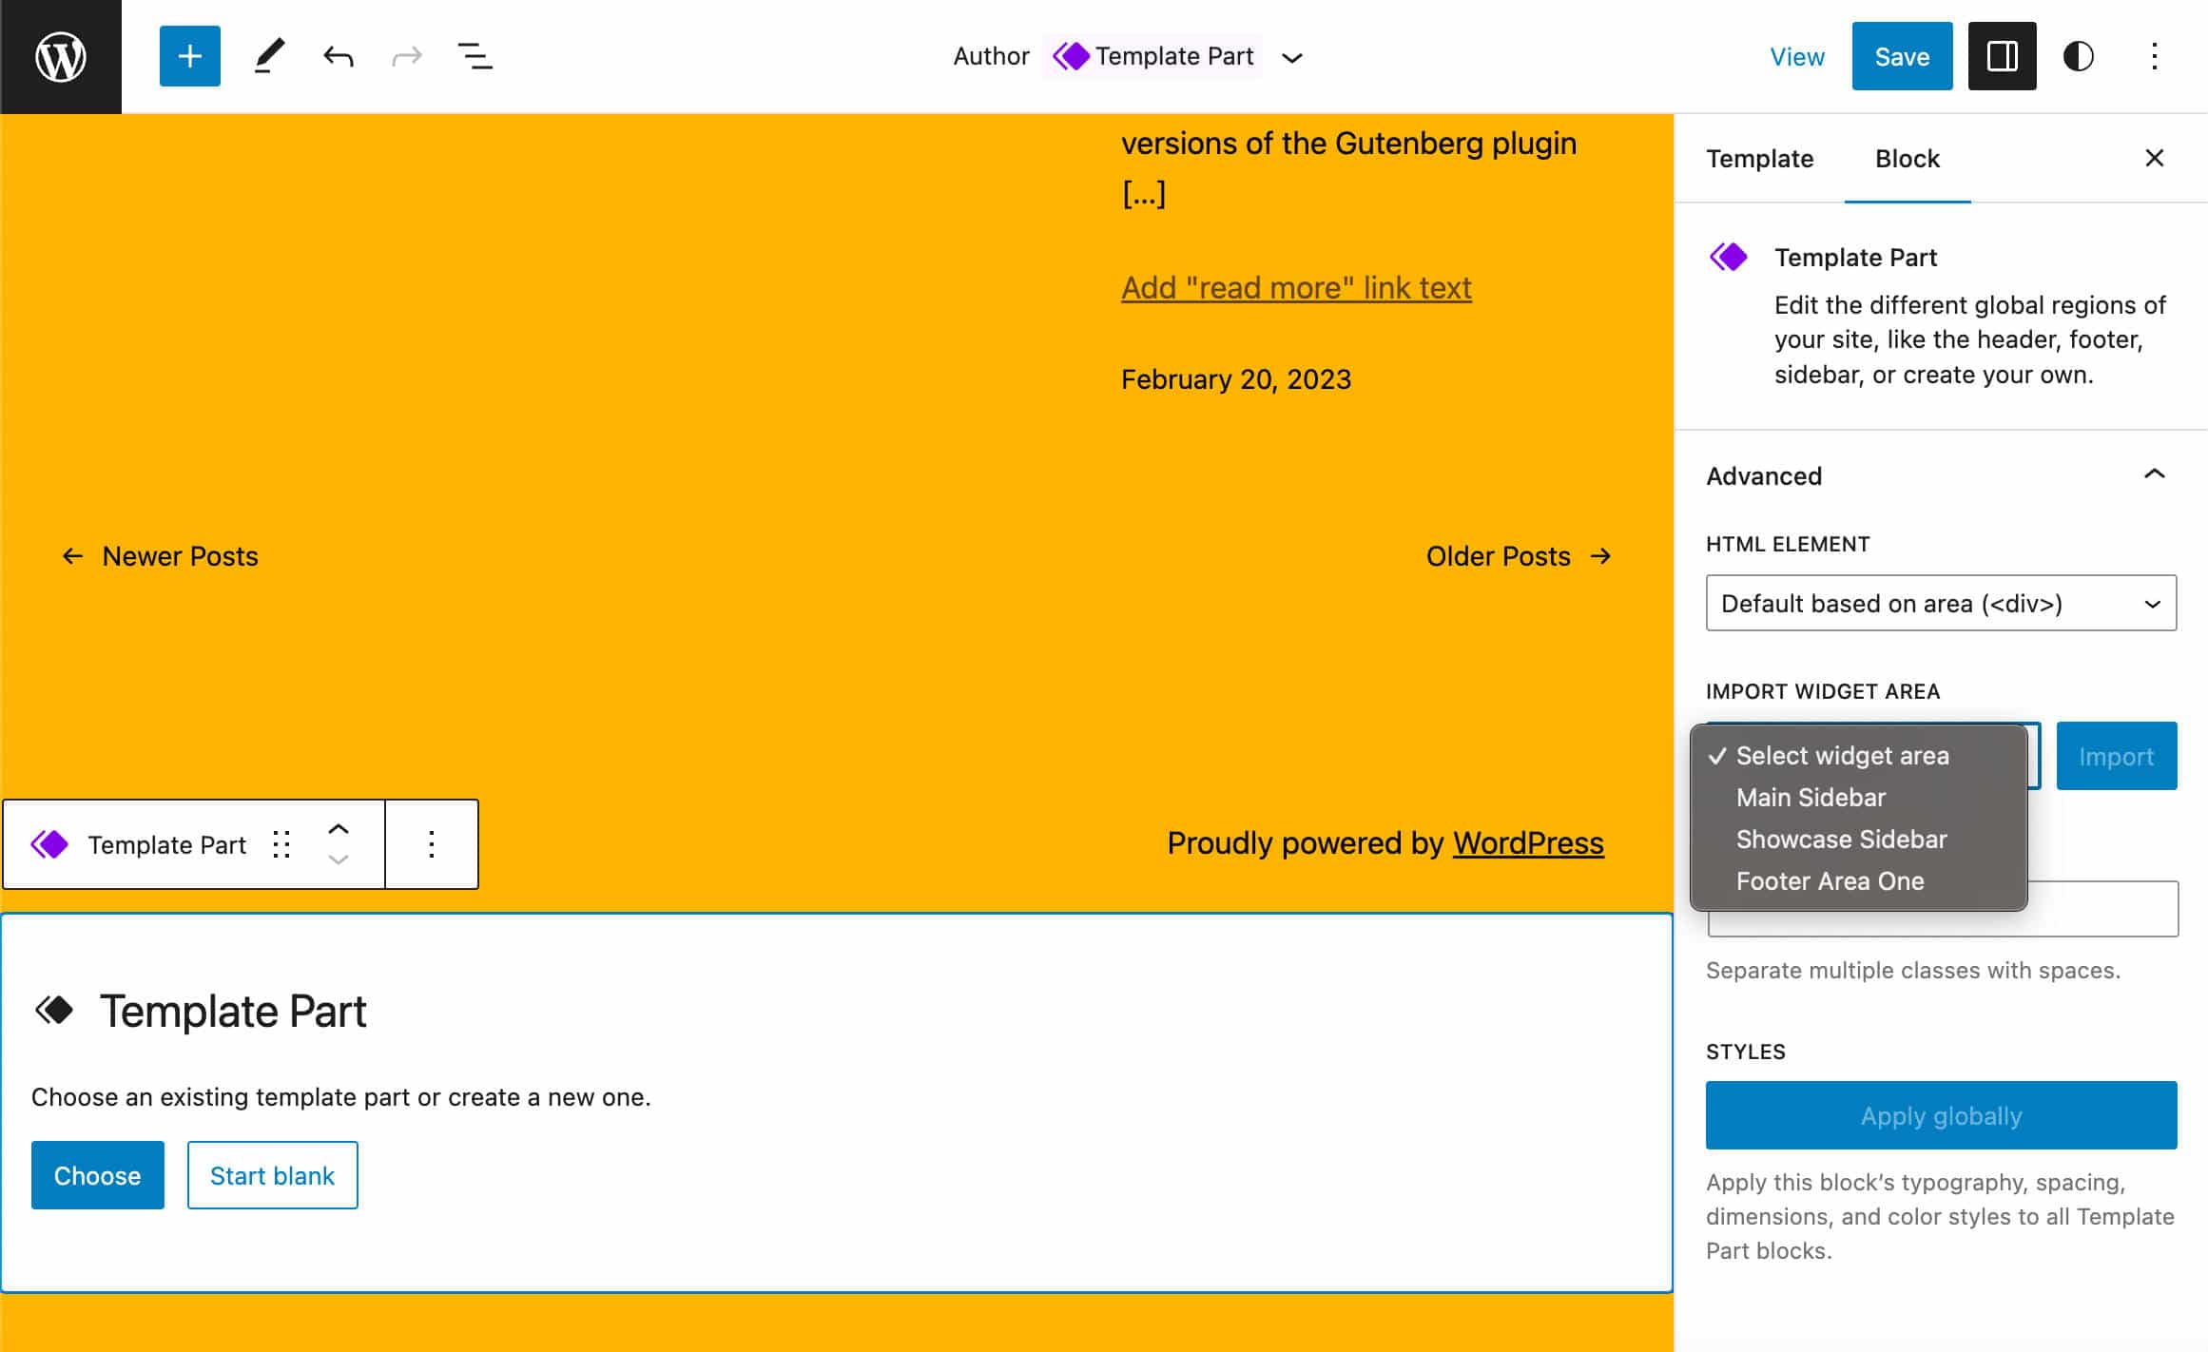Image resolution: width=2208 pixels, height=1352 pixels.
Task: Click the Apply globally styles button
Action: 1942,1115
